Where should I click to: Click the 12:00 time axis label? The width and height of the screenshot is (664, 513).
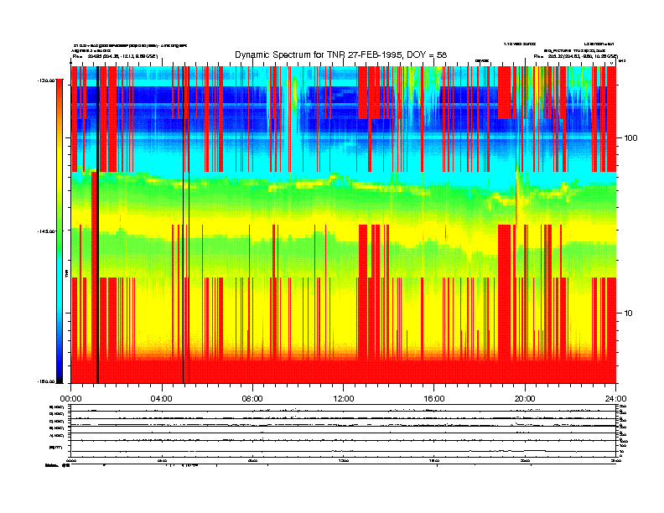coord(343,388)
